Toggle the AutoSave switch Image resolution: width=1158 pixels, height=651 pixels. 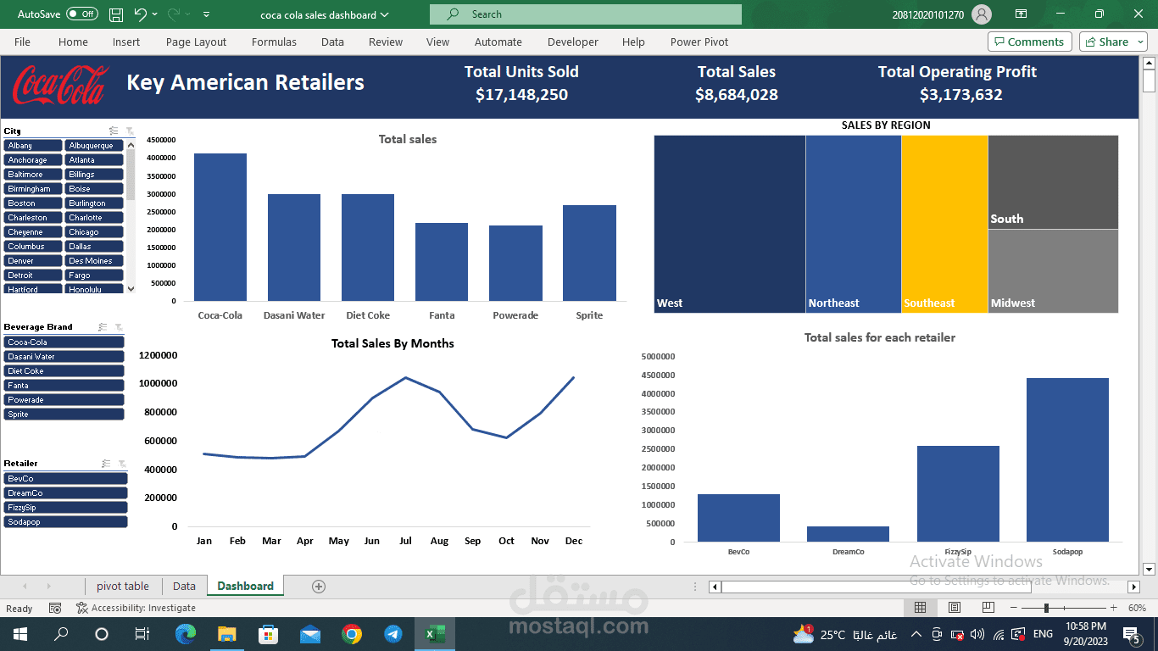[81, 14]
